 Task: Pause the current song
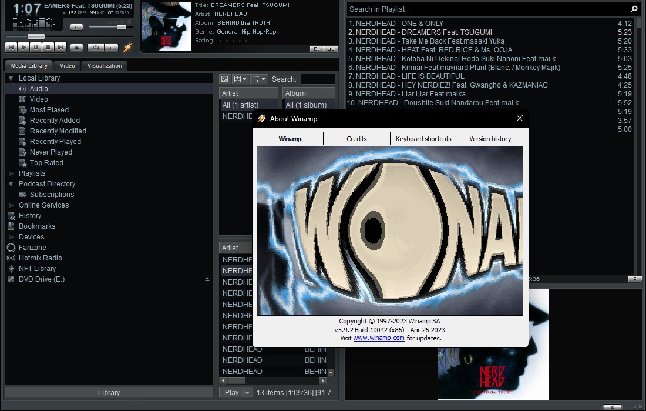point(36,48)
